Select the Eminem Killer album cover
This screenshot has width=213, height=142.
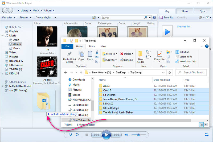[47, 66]
